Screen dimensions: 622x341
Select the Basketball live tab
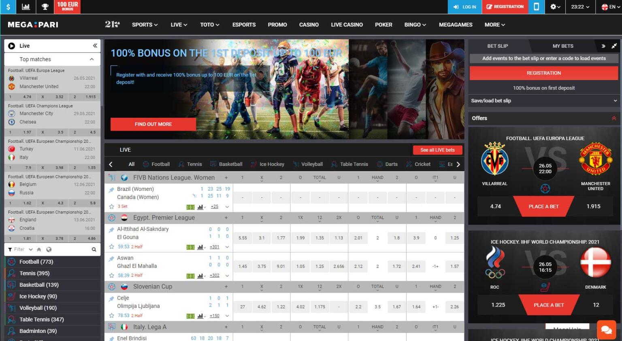(x=226, y=164)
